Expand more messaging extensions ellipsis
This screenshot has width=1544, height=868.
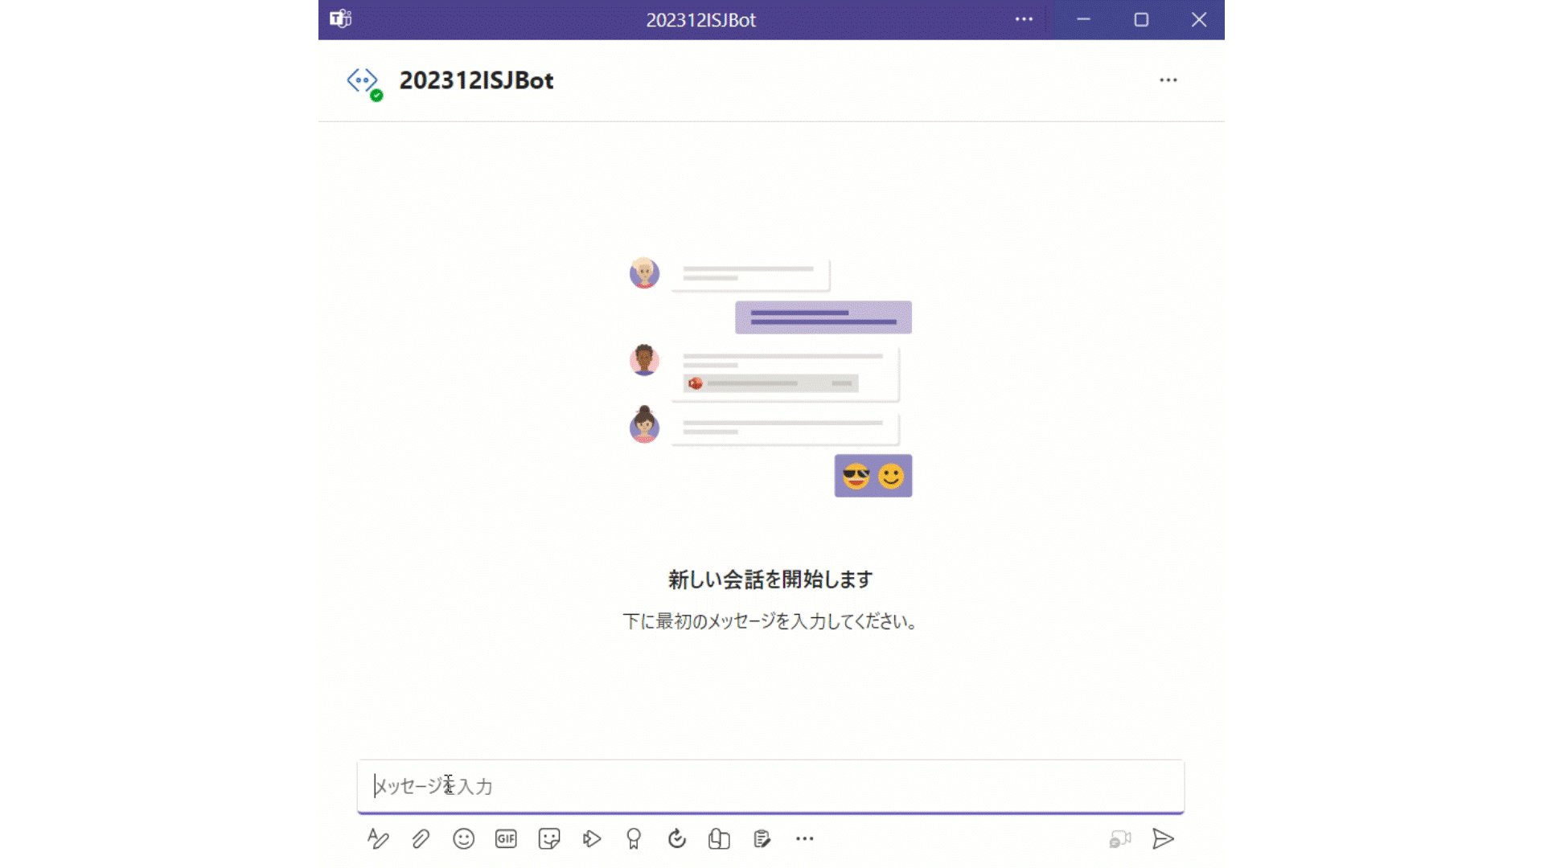coord(805,839)
